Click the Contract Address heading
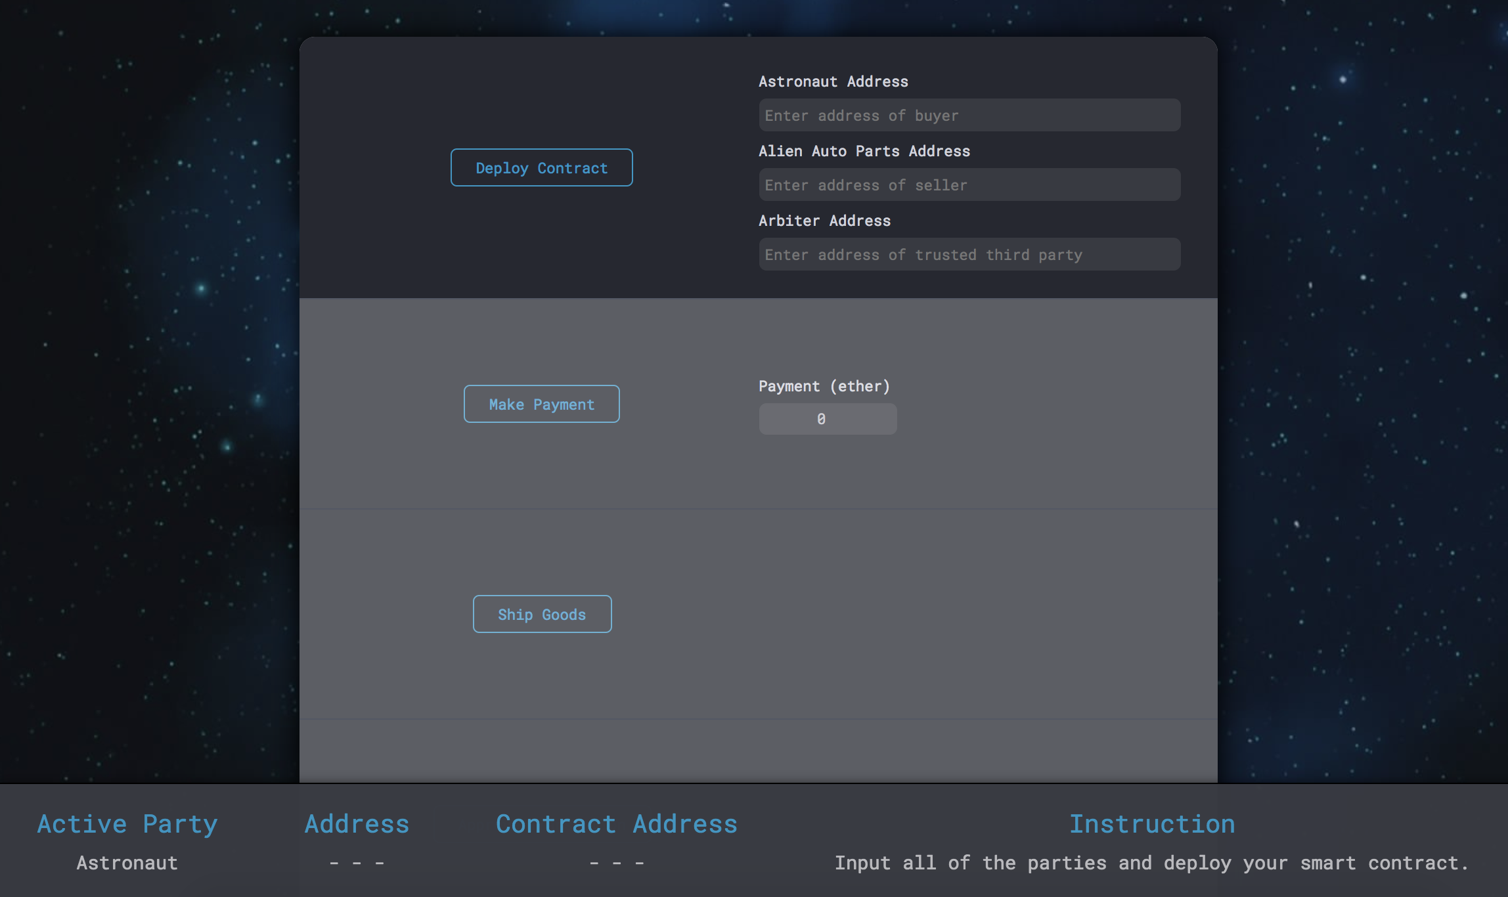1508x897 pixels. pyautogui.click(x=616, y=824)
